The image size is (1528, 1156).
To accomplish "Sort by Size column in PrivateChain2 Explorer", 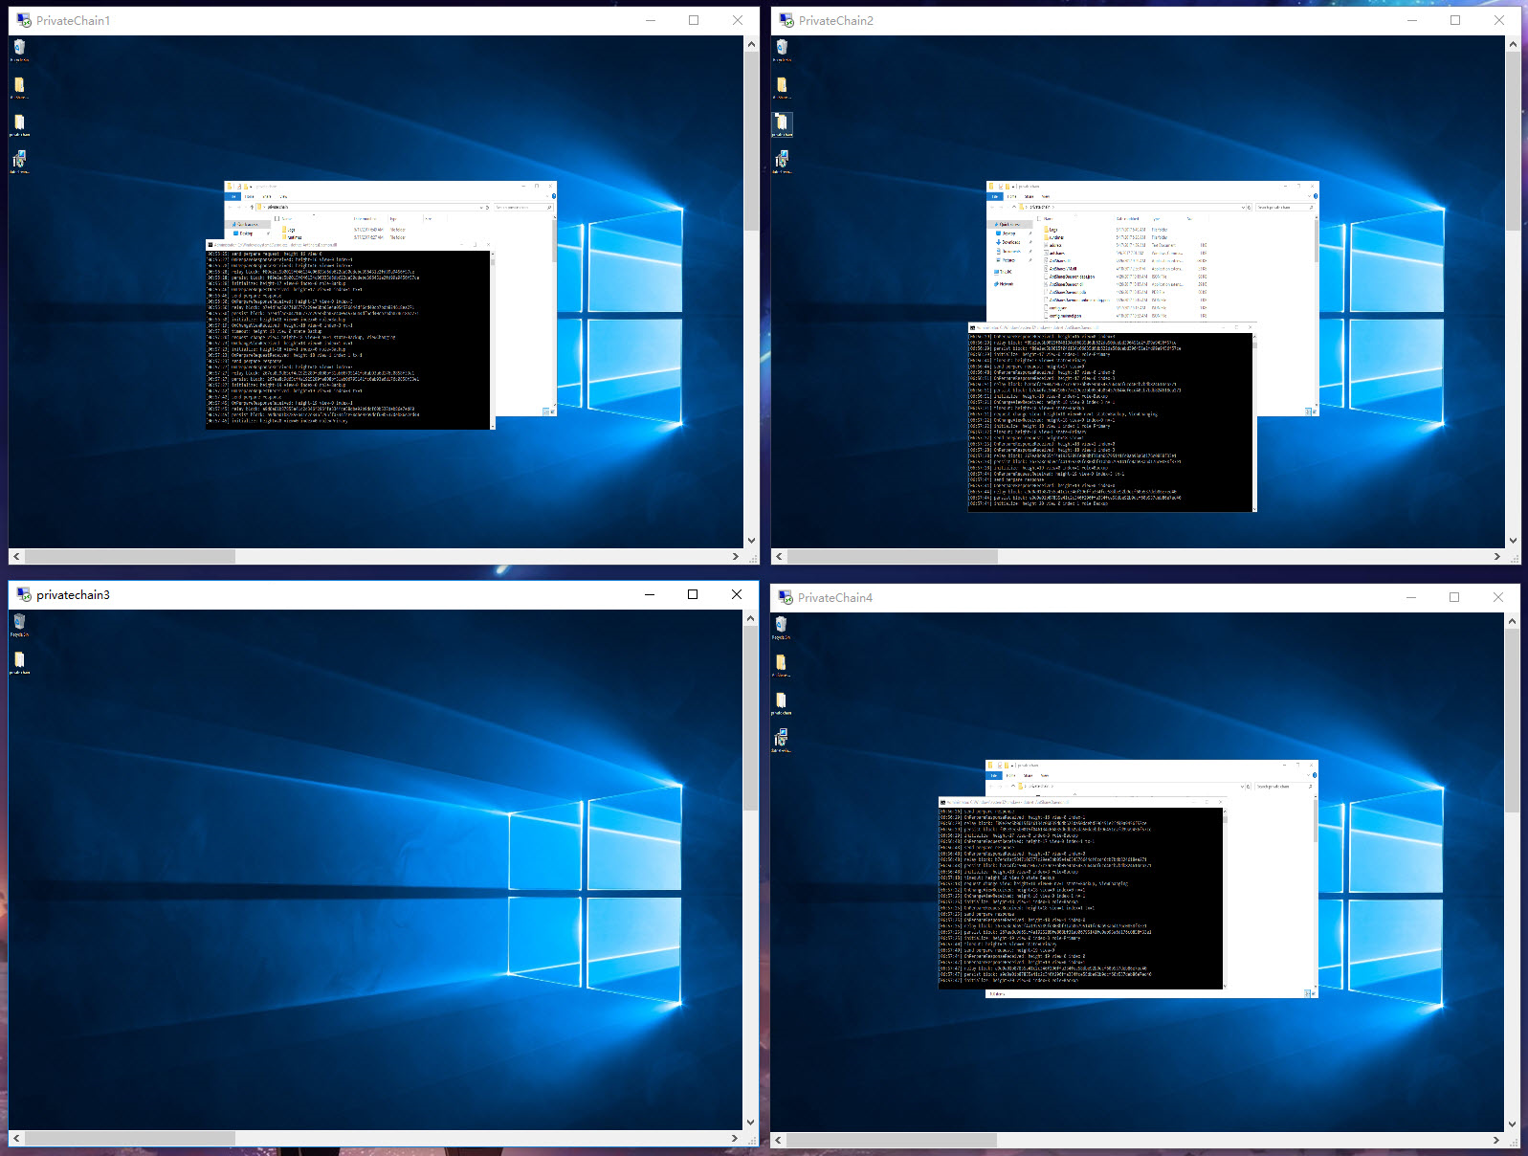I will pyautogui.click(x=1189, y=219).
